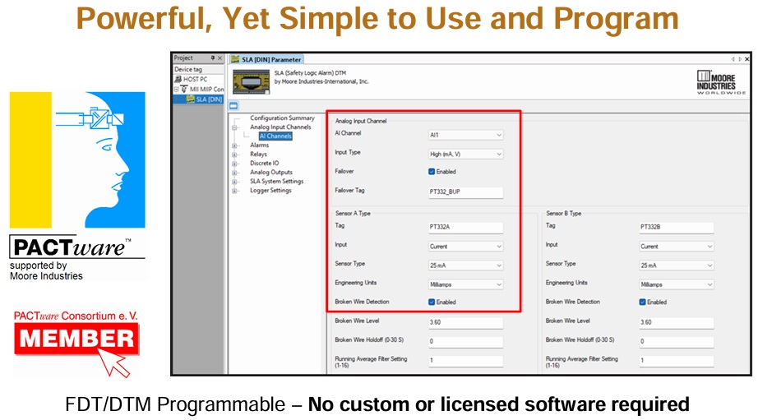The height and width of the screenshot is (420, 758).
Task: Select Alarms in the navigation tree
Action: pyautogui.click(x=259, y=145)
